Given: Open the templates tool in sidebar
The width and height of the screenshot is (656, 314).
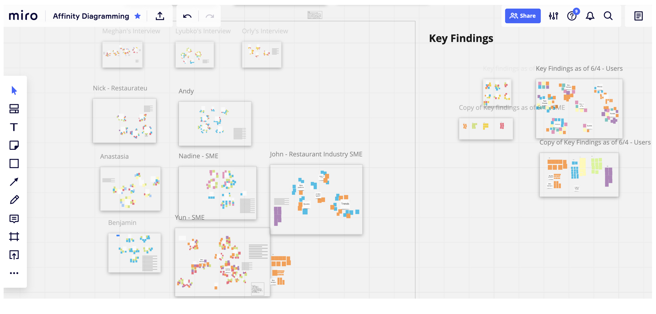Looking at the screenshot, I should [14, 109].
